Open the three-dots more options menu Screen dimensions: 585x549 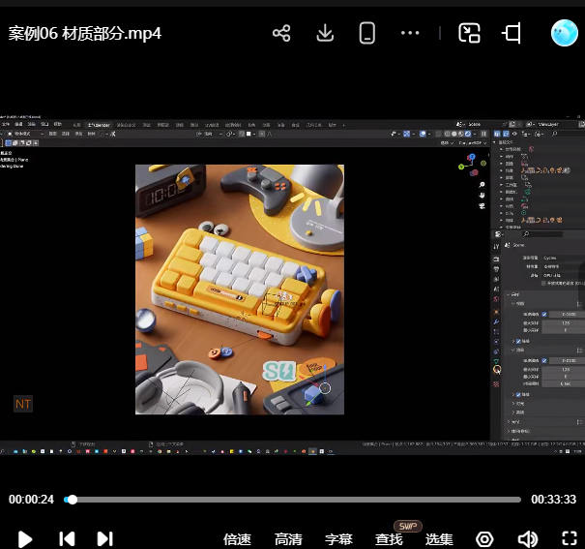[x=410, y=34]
